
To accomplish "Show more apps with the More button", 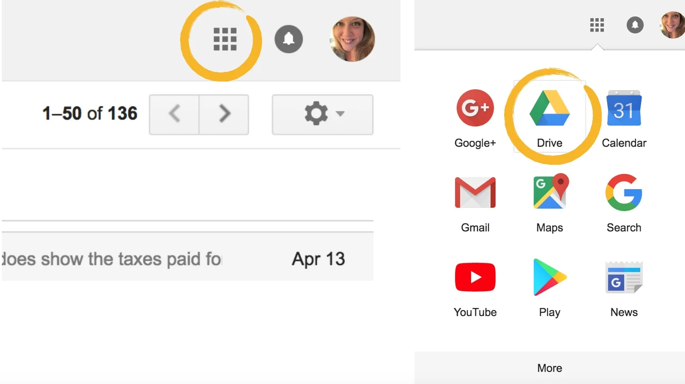I will (550, 368).
